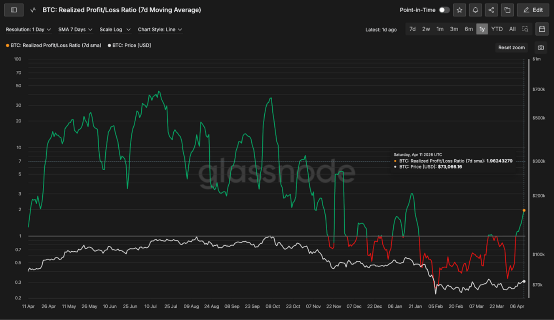The height and width of the screenshot is (320, 554).
Task: Take chart screenshot with camera icon
Action: pyautogui.click(x=541, y=47)
